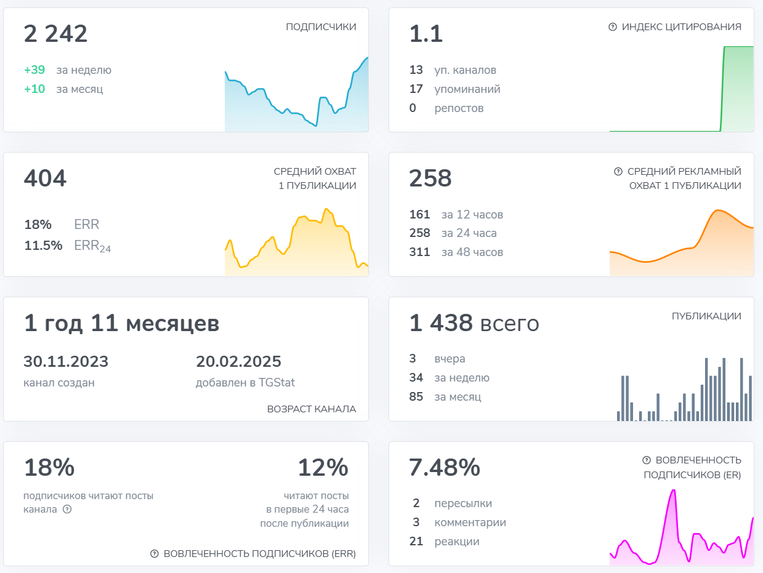Click the '1 год 11 месяцев' channel age
Screen dimensions: 763x573
(x=121, y=323)
